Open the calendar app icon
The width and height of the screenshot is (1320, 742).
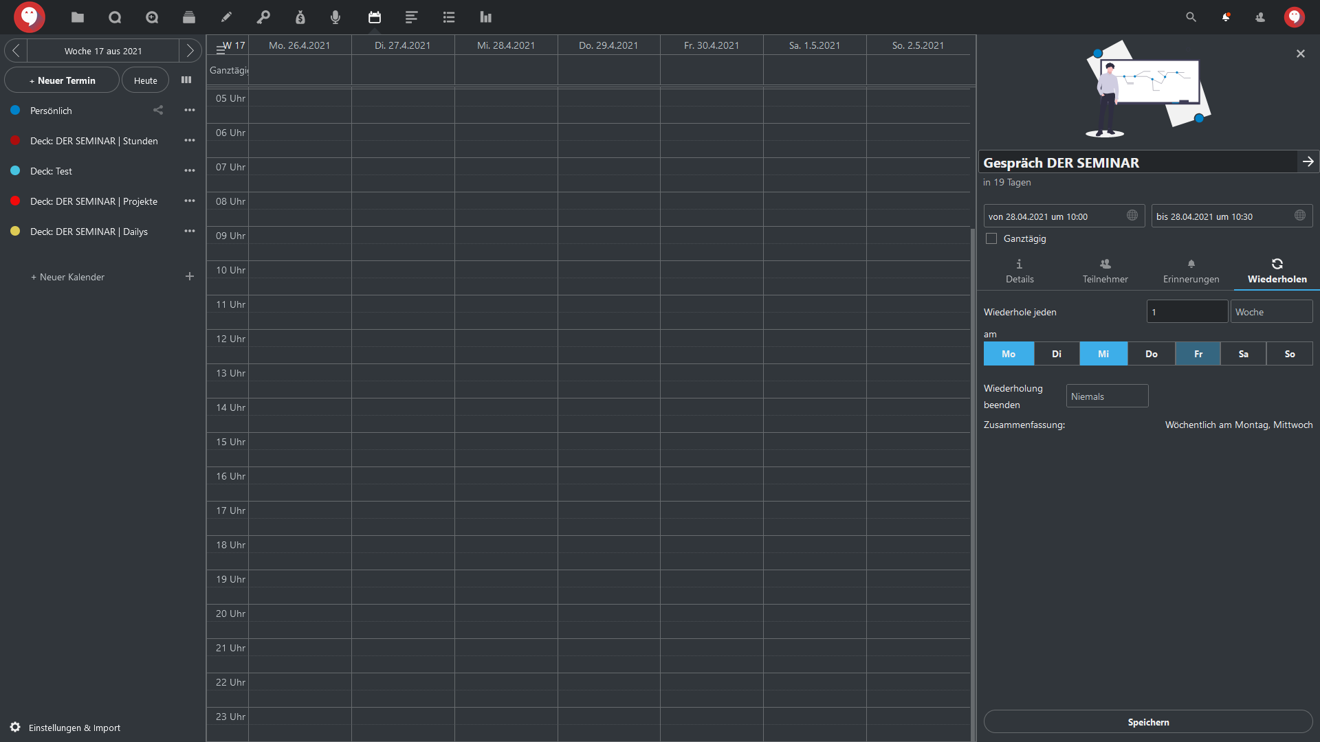pyautogui.click(x=374, y=17)
